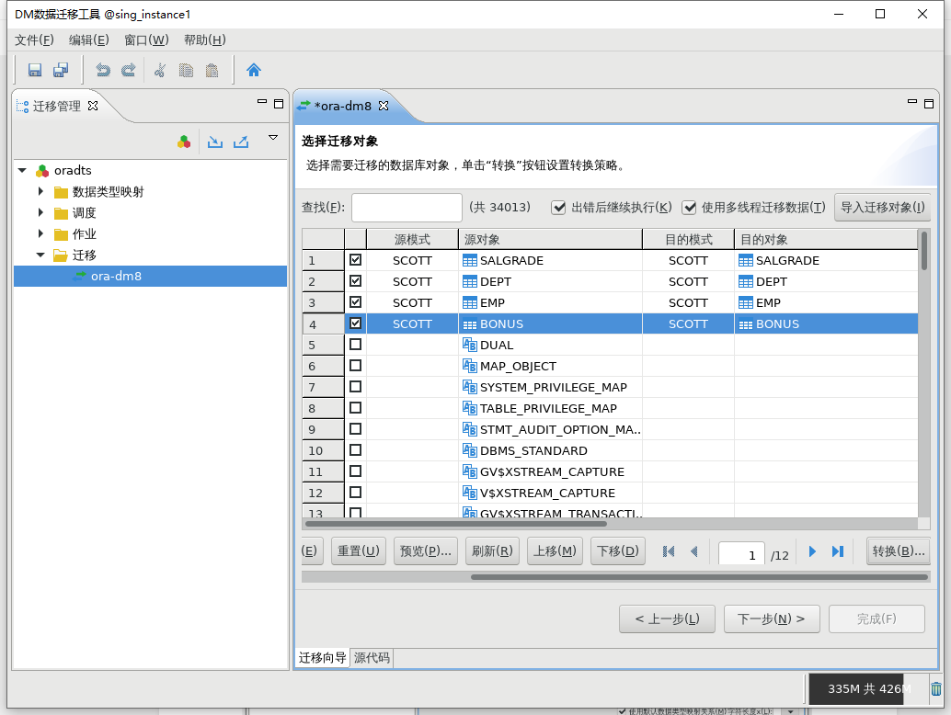Click the Home toolbar icon

(254, 70)
